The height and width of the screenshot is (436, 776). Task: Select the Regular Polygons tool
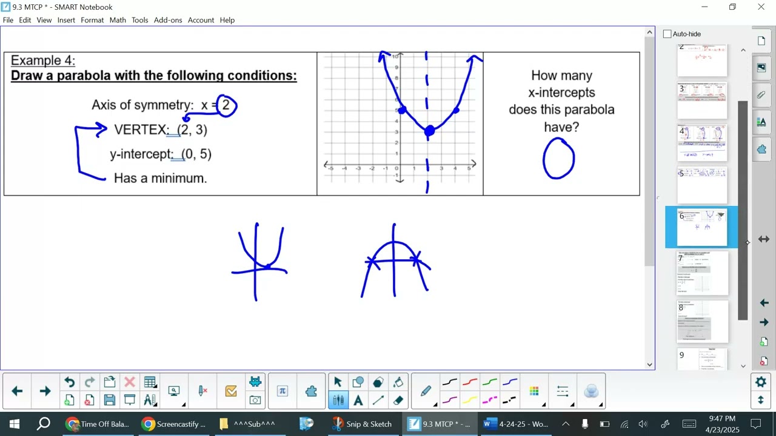(378, 382)
